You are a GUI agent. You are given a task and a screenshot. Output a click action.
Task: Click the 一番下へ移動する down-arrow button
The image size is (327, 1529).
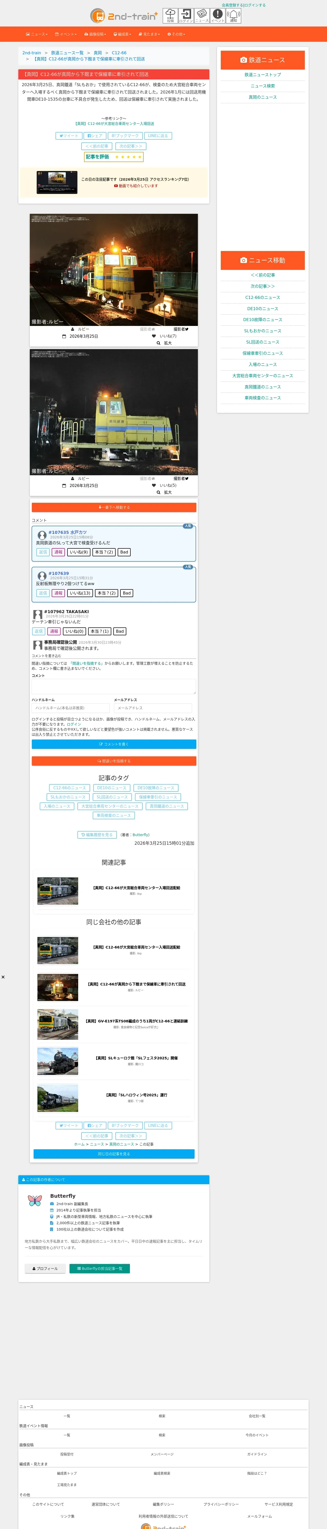point(114,507)
